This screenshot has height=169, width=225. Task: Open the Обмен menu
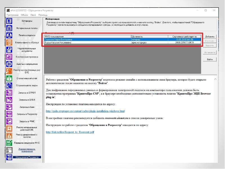[24, 15]
